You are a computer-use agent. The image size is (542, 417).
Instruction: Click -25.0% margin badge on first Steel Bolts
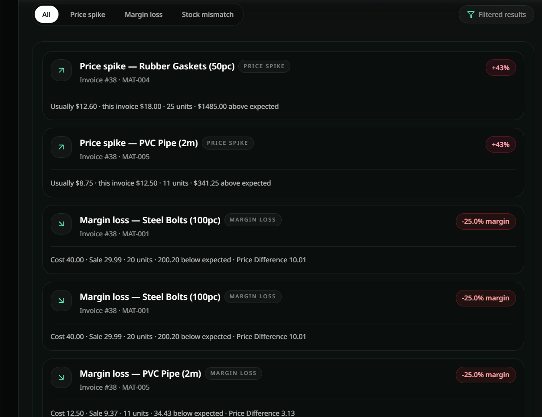pyautogui.click(x=485, y=221)
